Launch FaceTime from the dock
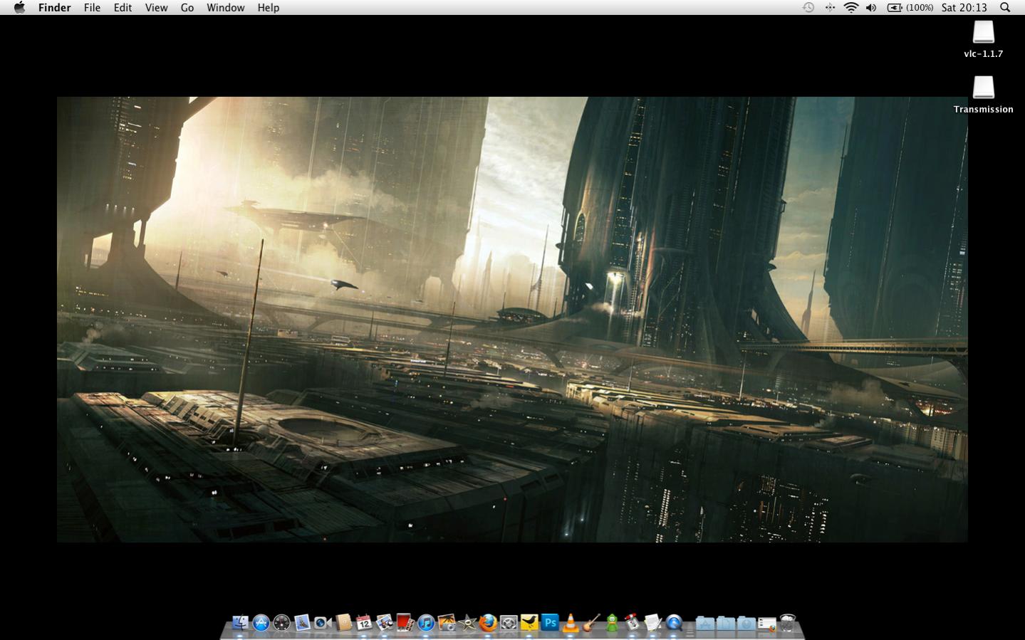The height and width of the screenshot is (640, 1025). point(323,623)
